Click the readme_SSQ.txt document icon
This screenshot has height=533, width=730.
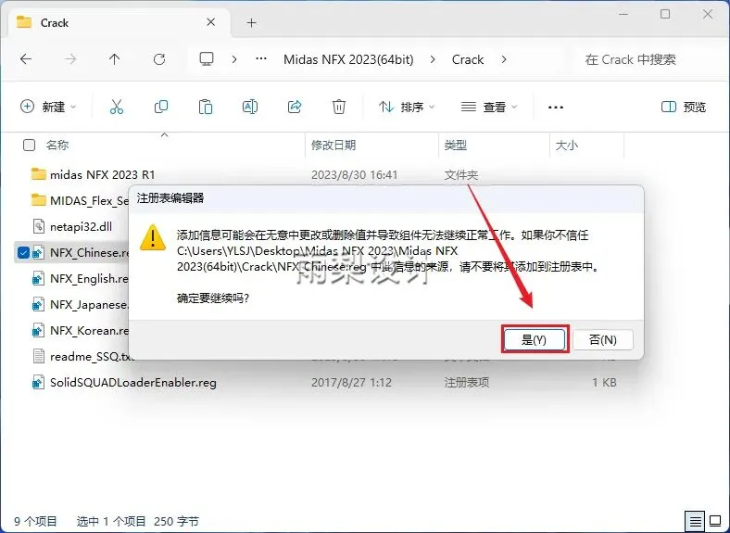38,357
